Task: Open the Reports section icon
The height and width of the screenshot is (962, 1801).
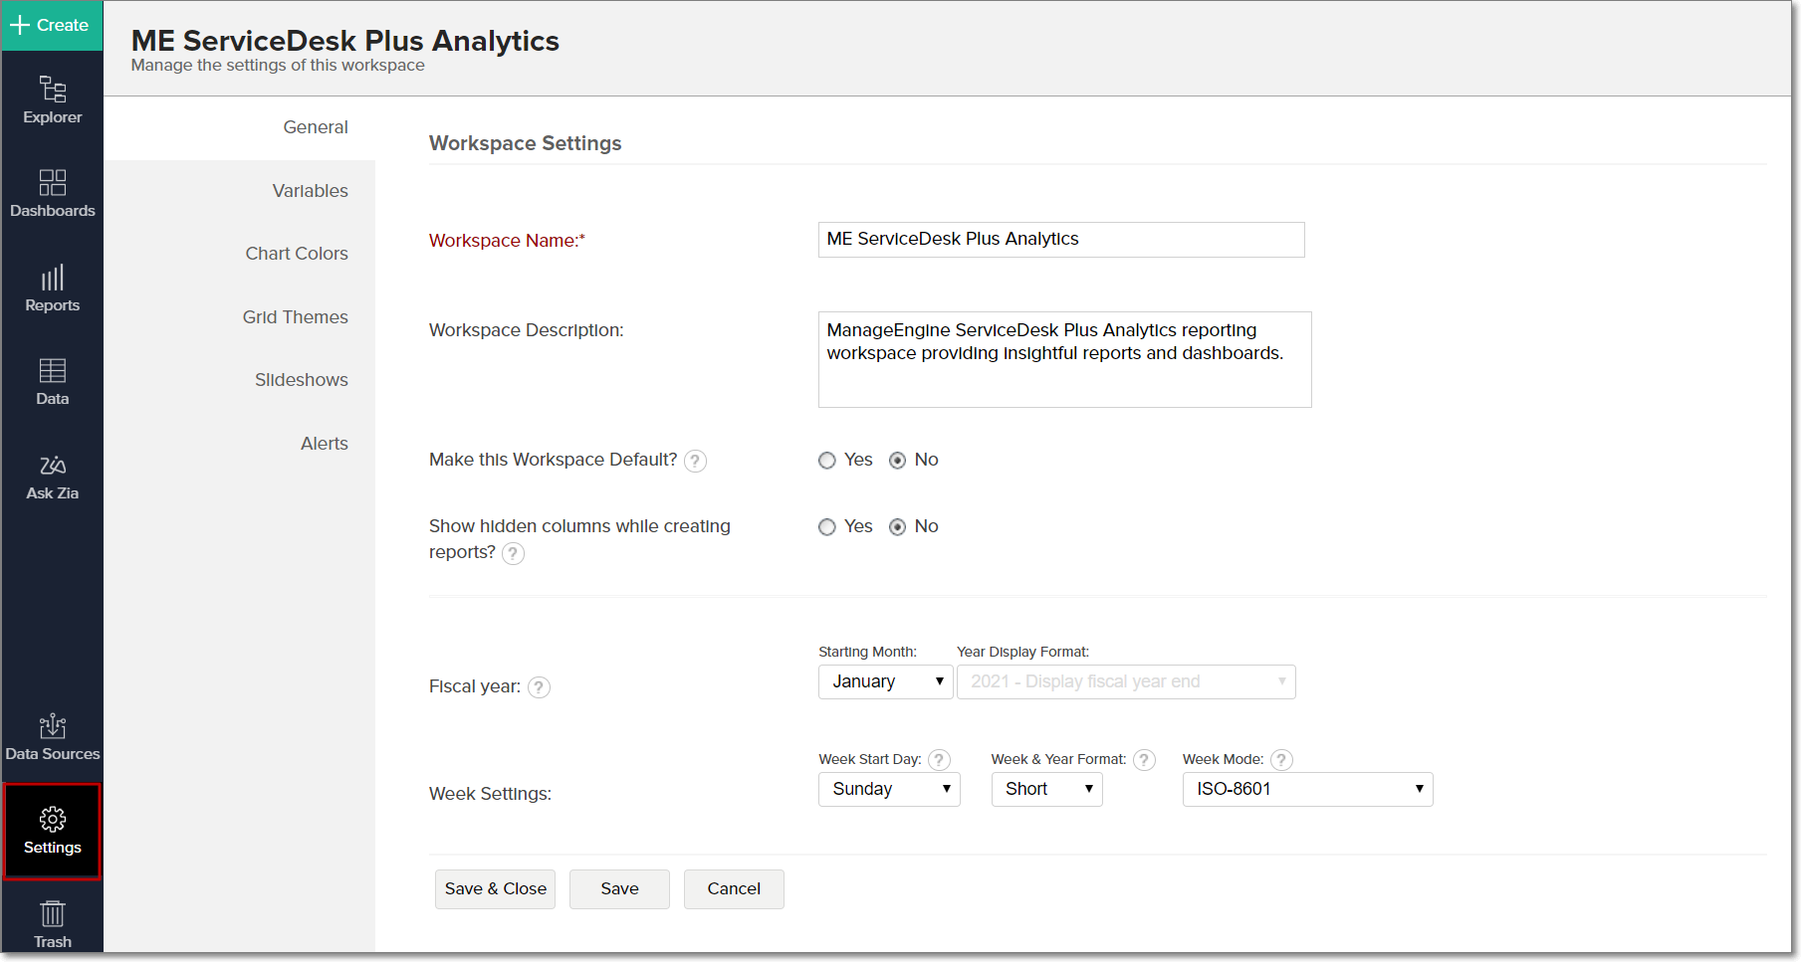Action: pos(52,287)
